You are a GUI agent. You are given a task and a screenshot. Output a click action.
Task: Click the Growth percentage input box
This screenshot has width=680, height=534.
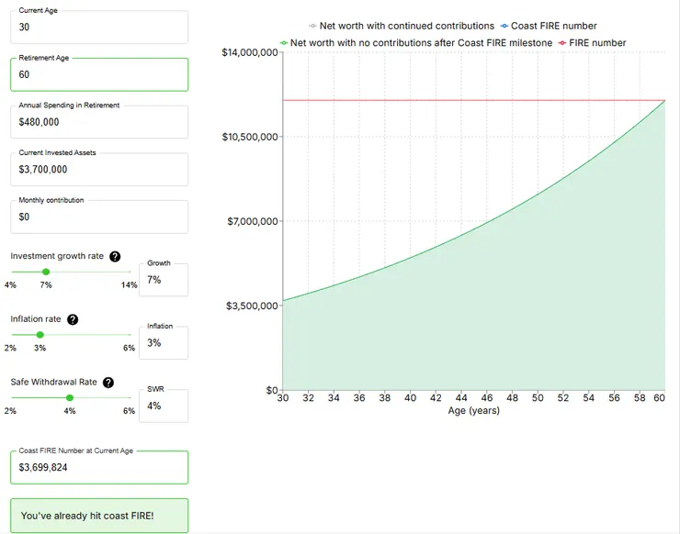coord(164,280)
